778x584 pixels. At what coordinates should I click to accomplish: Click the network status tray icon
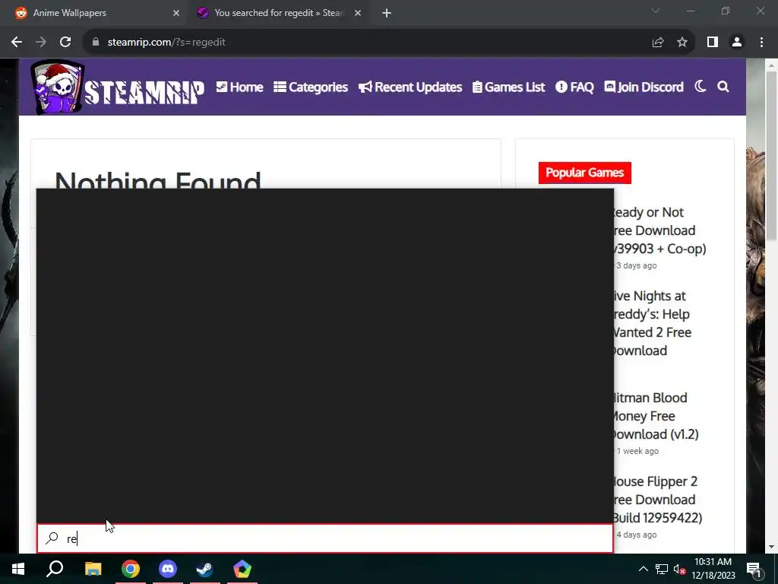pos(662,569)
